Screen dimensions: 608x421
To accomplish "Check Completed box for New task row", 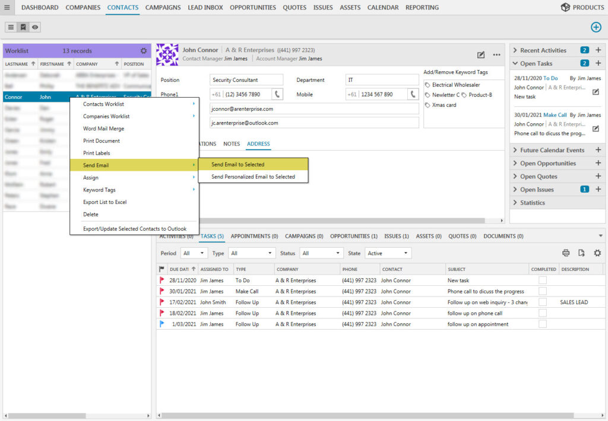I will tap(543, 280).
